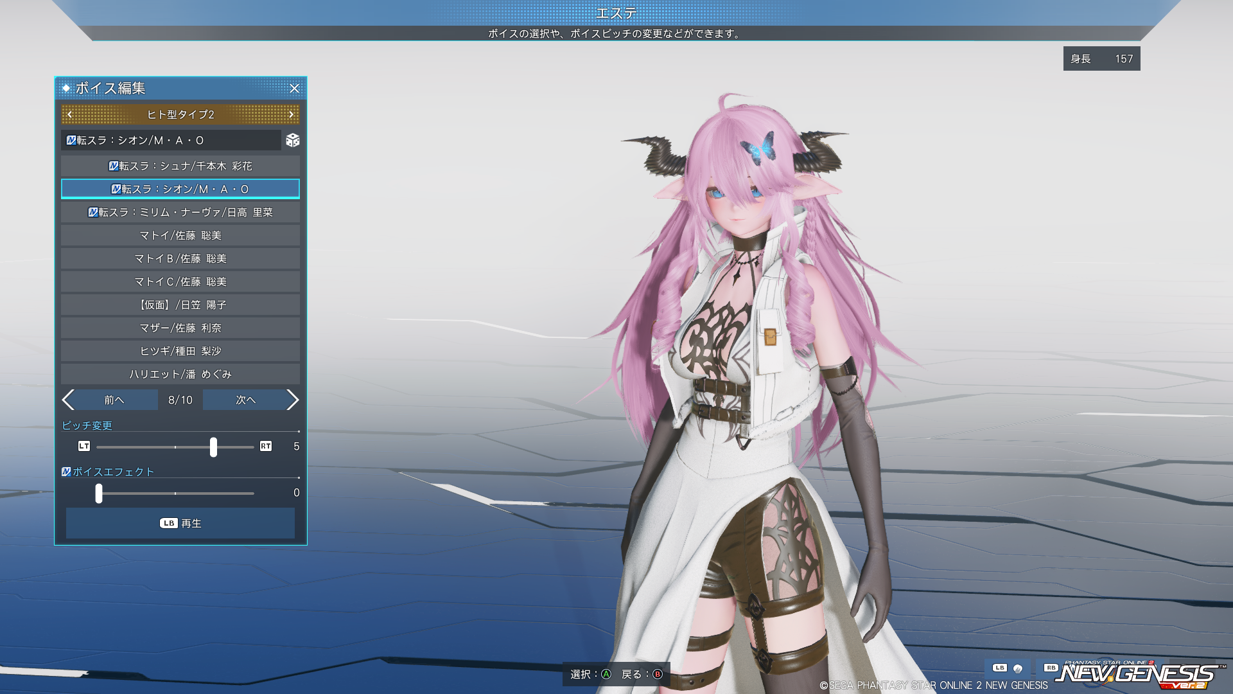This screenshot has width=1233, height=694.
Task: Select voice ヒツギ/種田 梨沙
Action: (180, 351)
